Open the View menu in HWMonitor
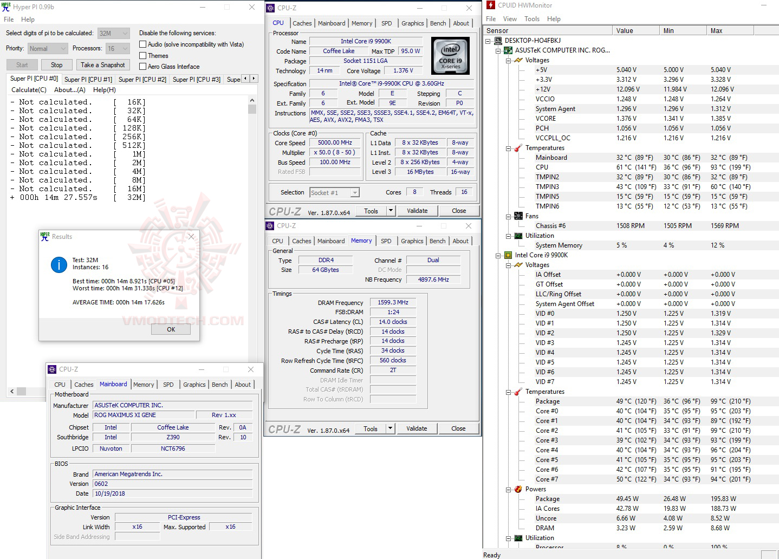 click(510, 18)
